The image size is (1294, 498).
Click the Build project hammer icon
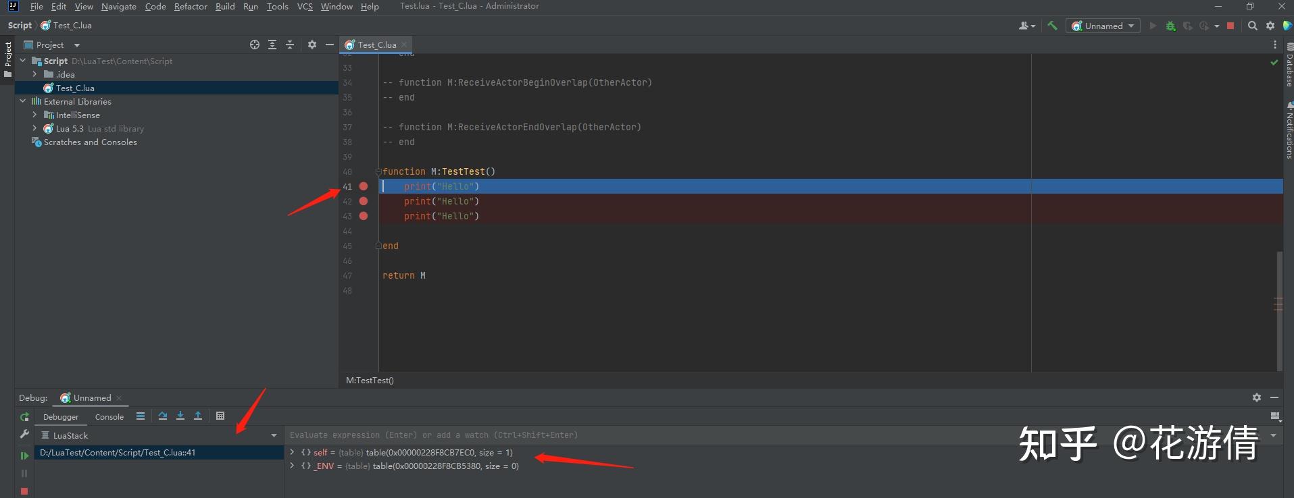[1052, 26]
